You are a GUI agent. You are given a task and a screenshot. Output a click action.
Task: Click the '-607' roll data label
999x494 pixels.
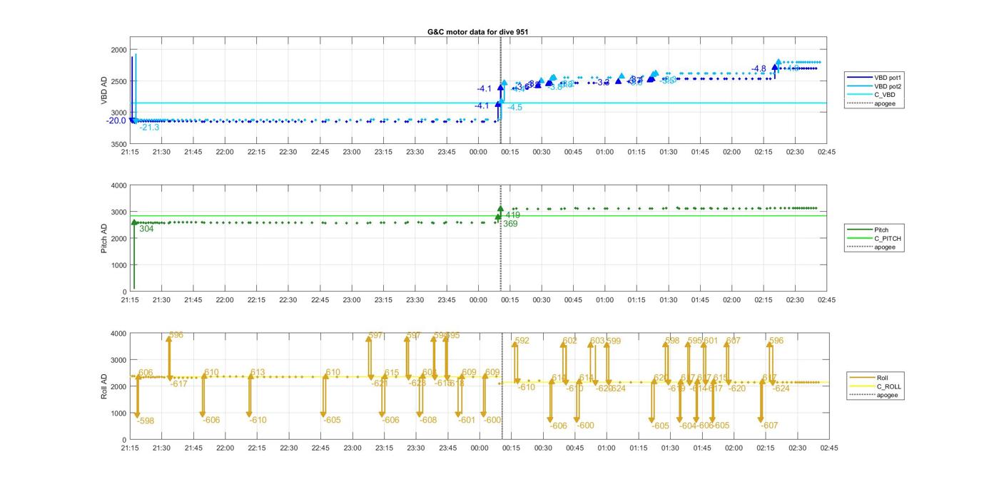(769, 426)
